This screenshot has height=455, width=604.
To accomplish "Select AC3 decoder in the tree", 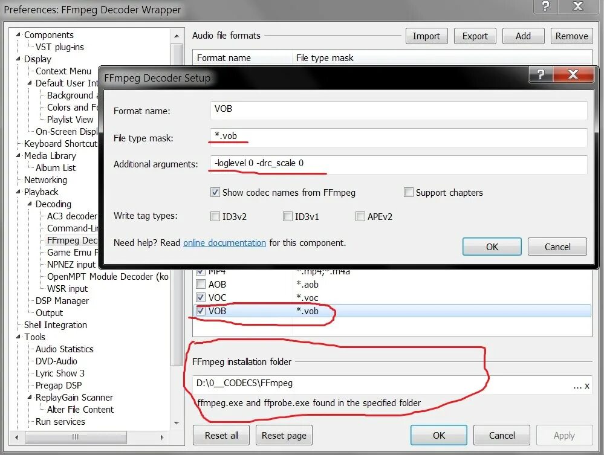I will 72,216.
